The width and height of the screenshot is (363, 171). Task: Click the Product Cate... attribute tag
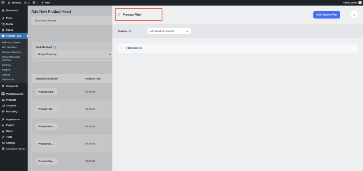[46, 161]
